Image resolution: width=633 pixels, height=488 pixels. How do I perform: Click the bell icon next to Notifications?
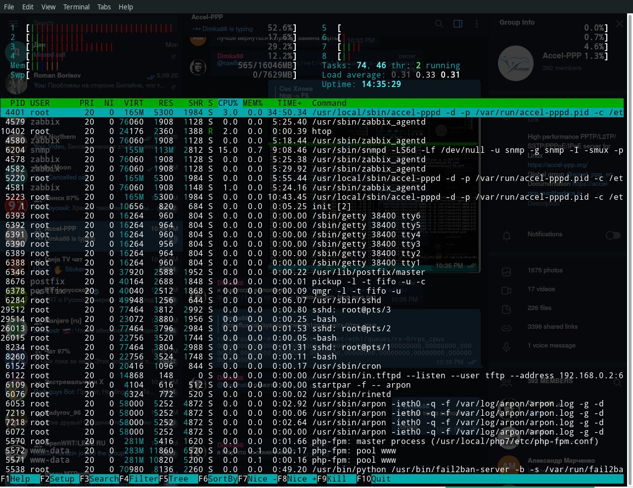pos(506,236)
